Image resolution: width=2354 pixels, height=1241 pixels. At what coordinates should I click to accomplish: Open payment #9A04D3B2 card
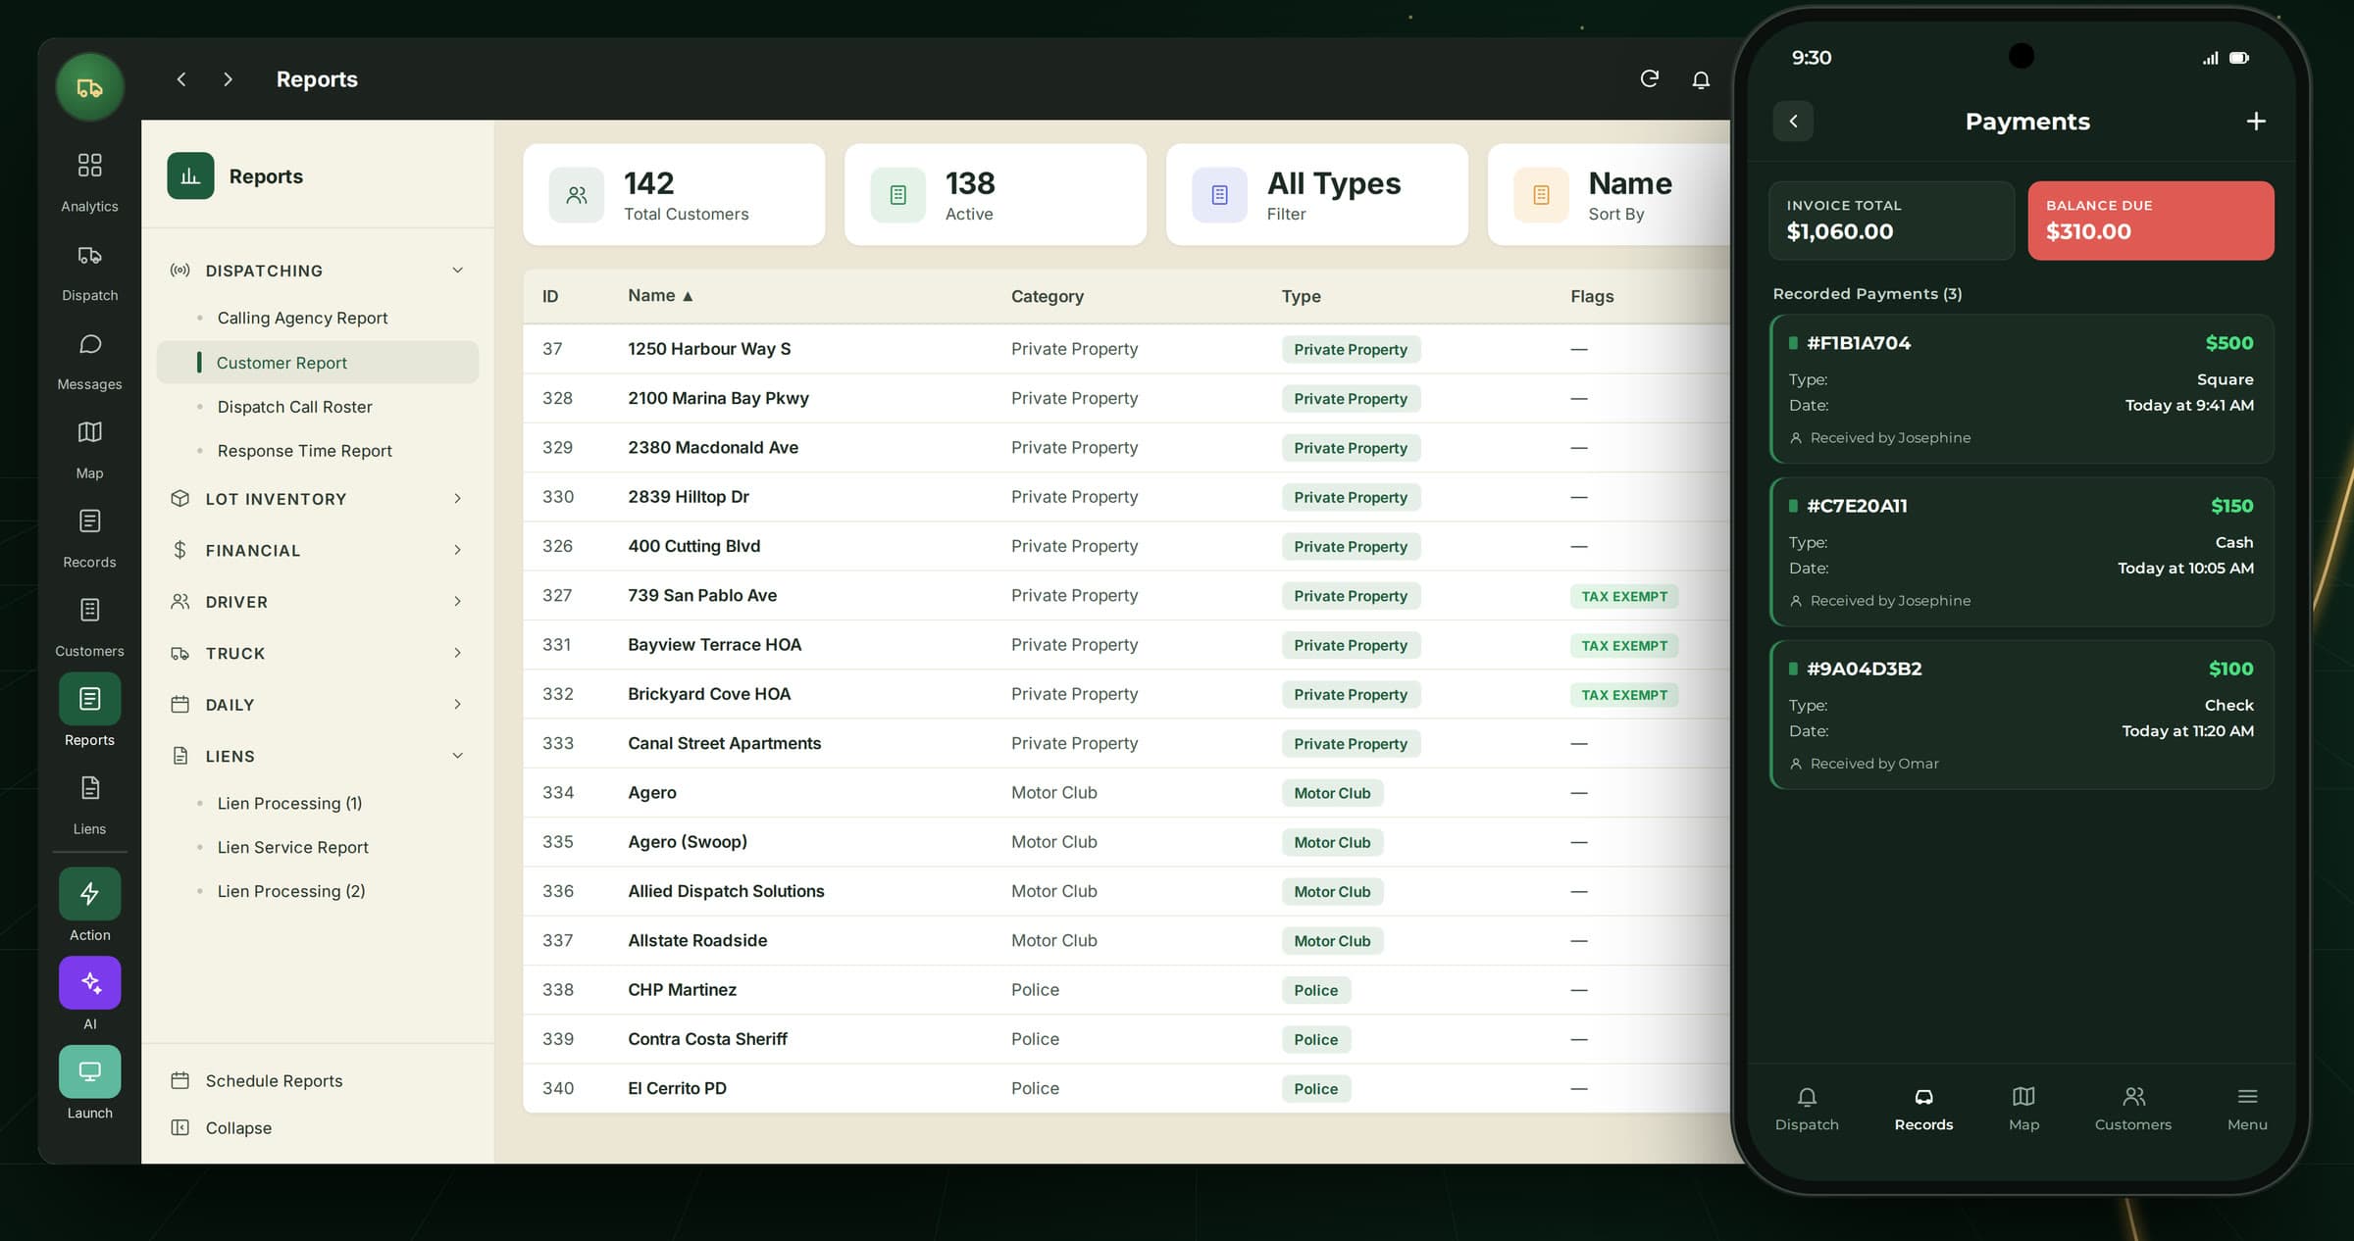(x=2021, y=715)
